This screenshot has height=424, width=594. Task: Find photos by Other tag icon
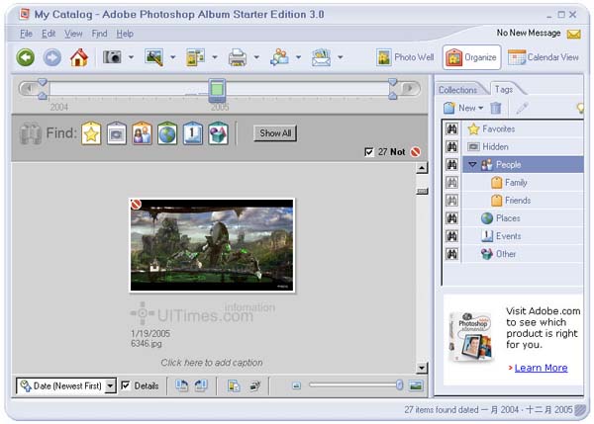218,133
